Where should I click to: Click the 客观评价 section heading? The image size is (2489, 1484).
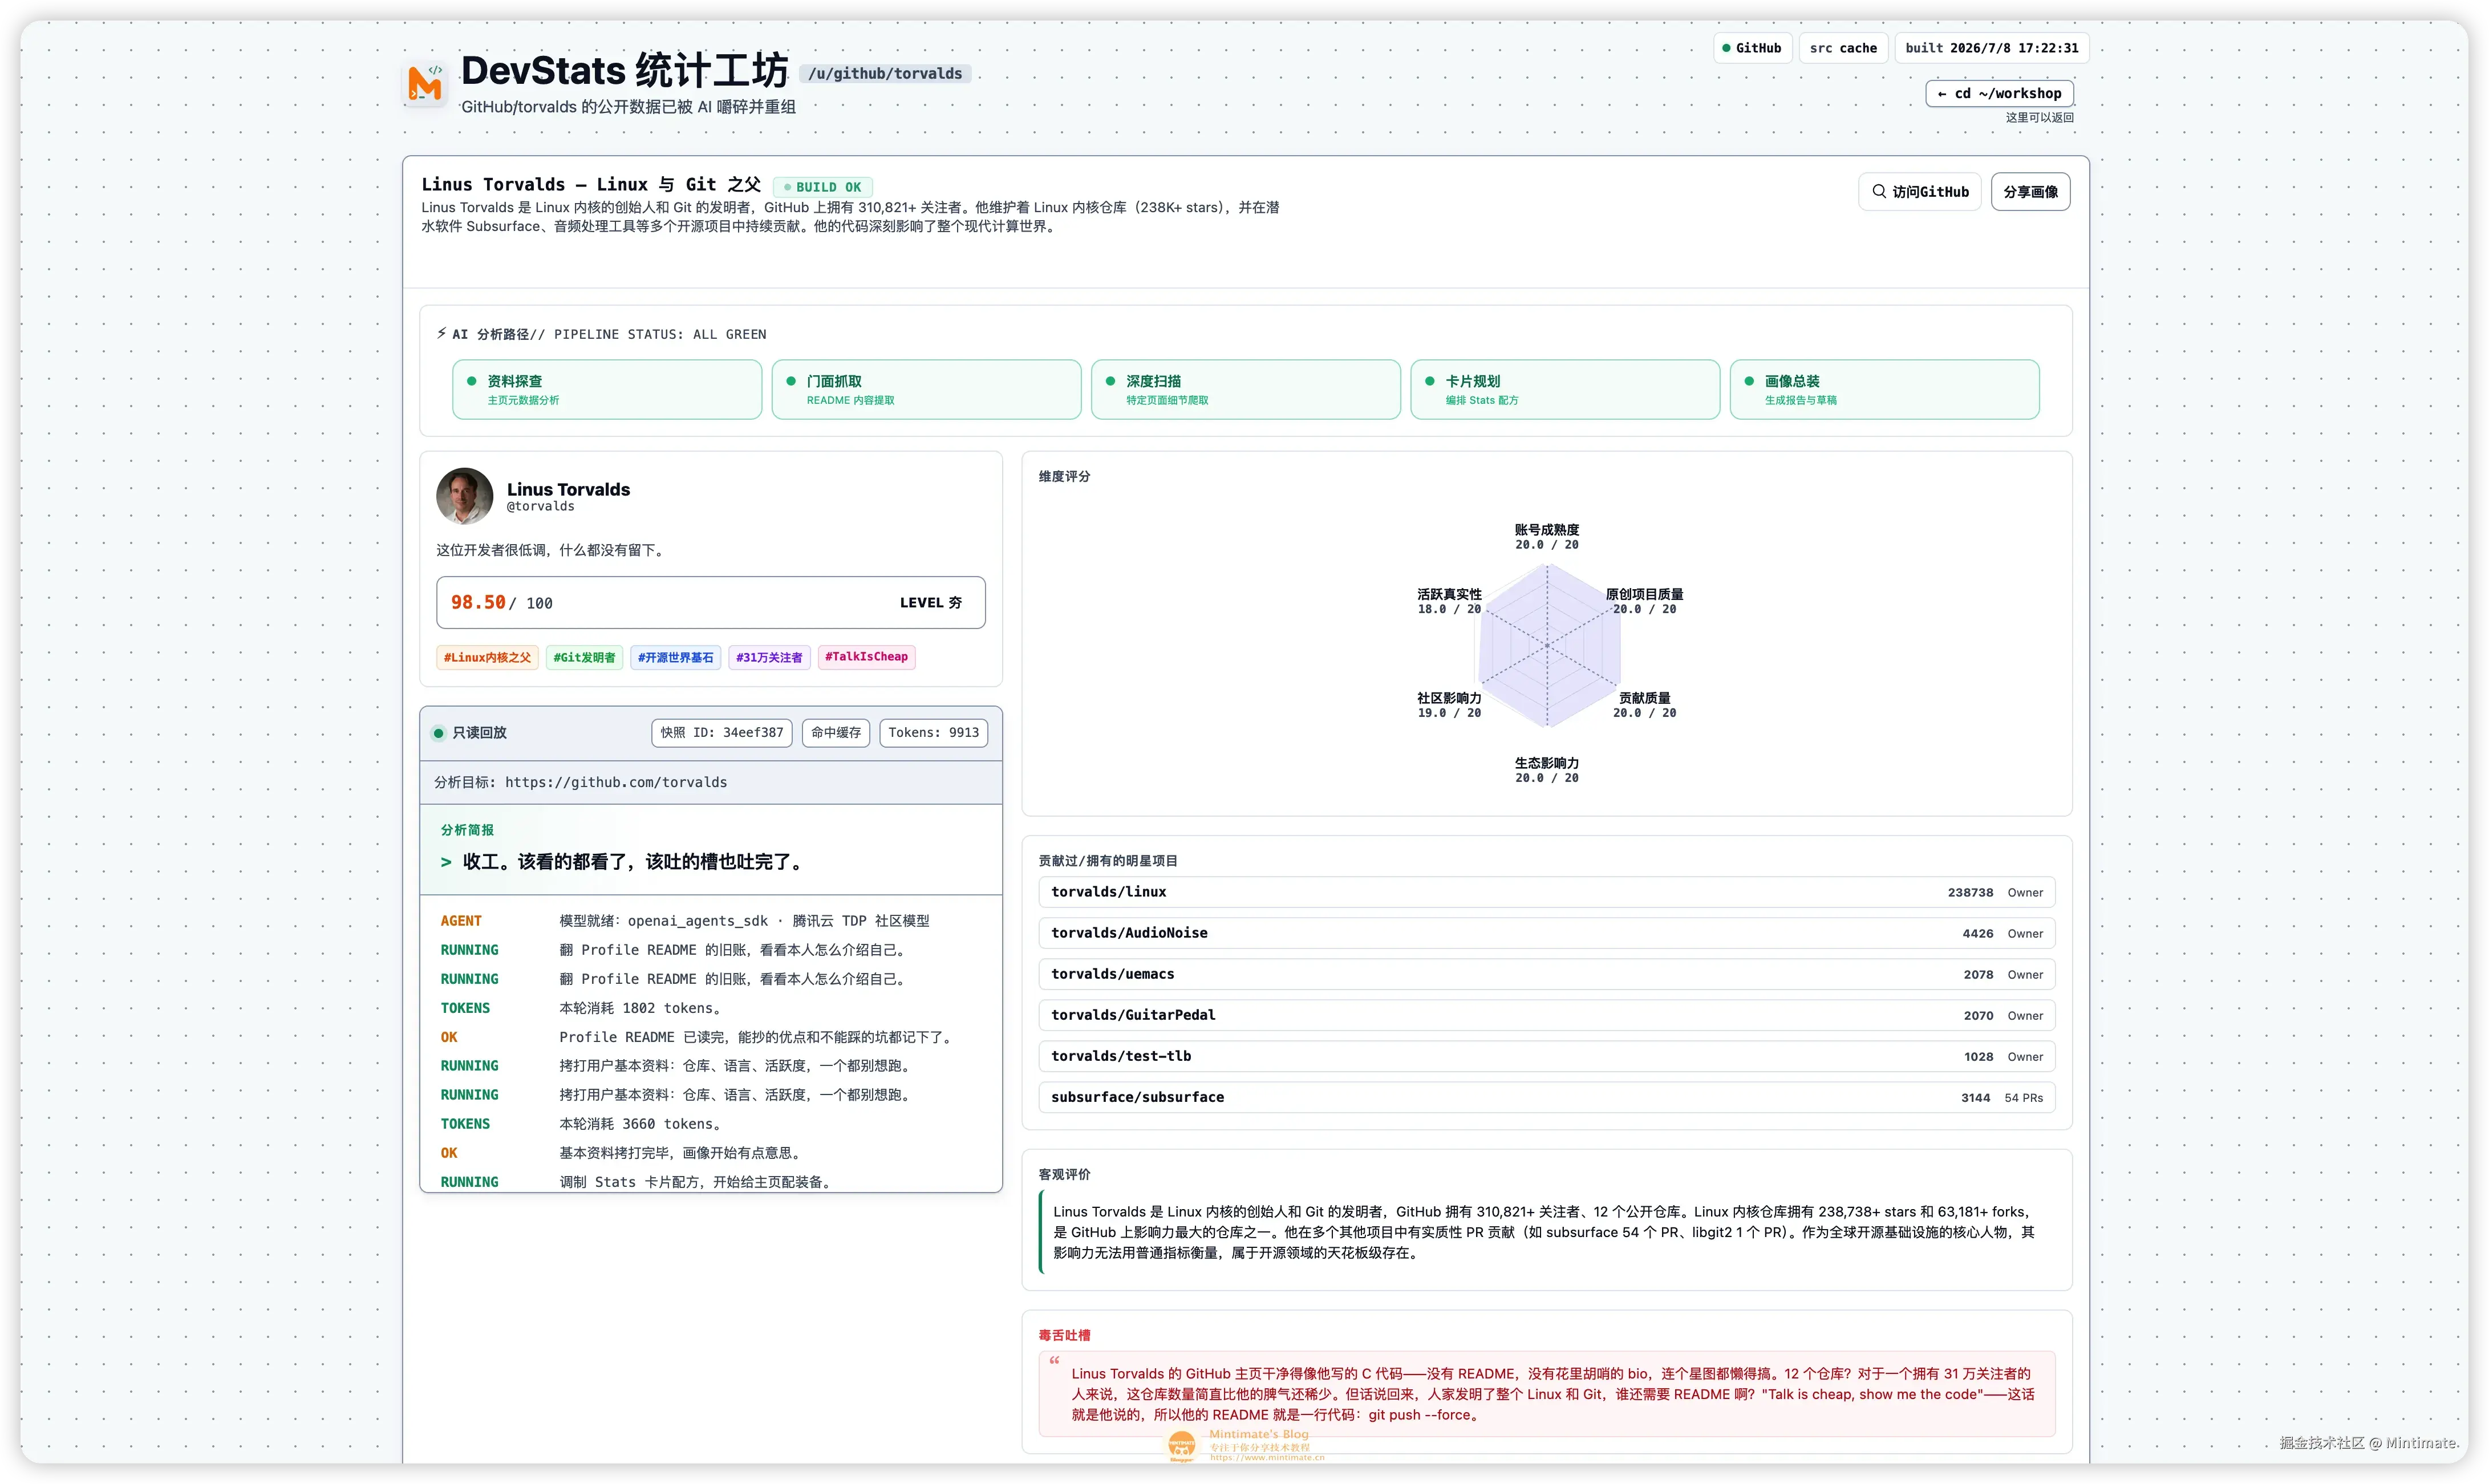pyautogui.click(x=1064, y=1174)
